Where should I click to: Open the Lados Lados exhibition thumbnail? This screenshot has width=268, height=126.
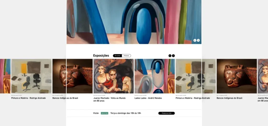(154, 76)
